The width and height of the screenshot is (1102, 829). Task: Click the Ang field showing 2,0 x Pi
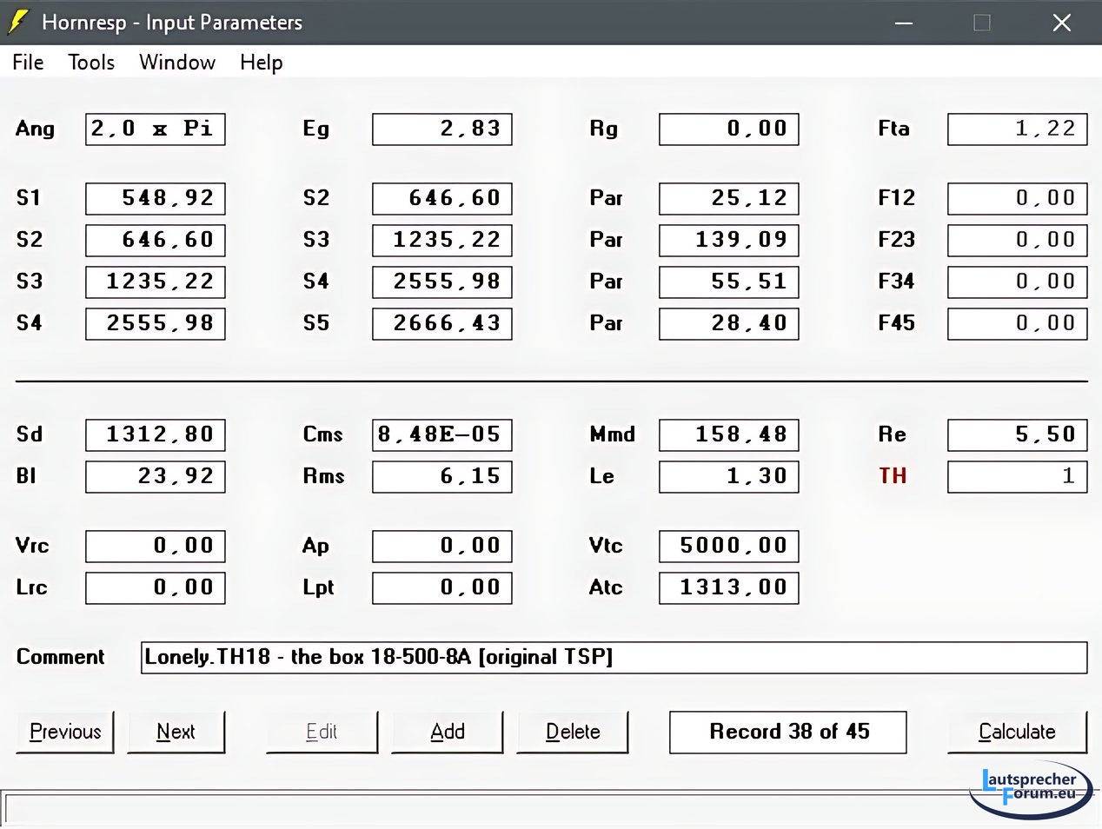click(156, 129)
